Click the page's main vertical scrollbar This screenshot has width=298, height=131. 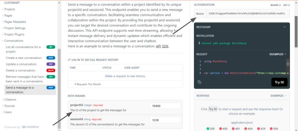[x=296, y=32]
